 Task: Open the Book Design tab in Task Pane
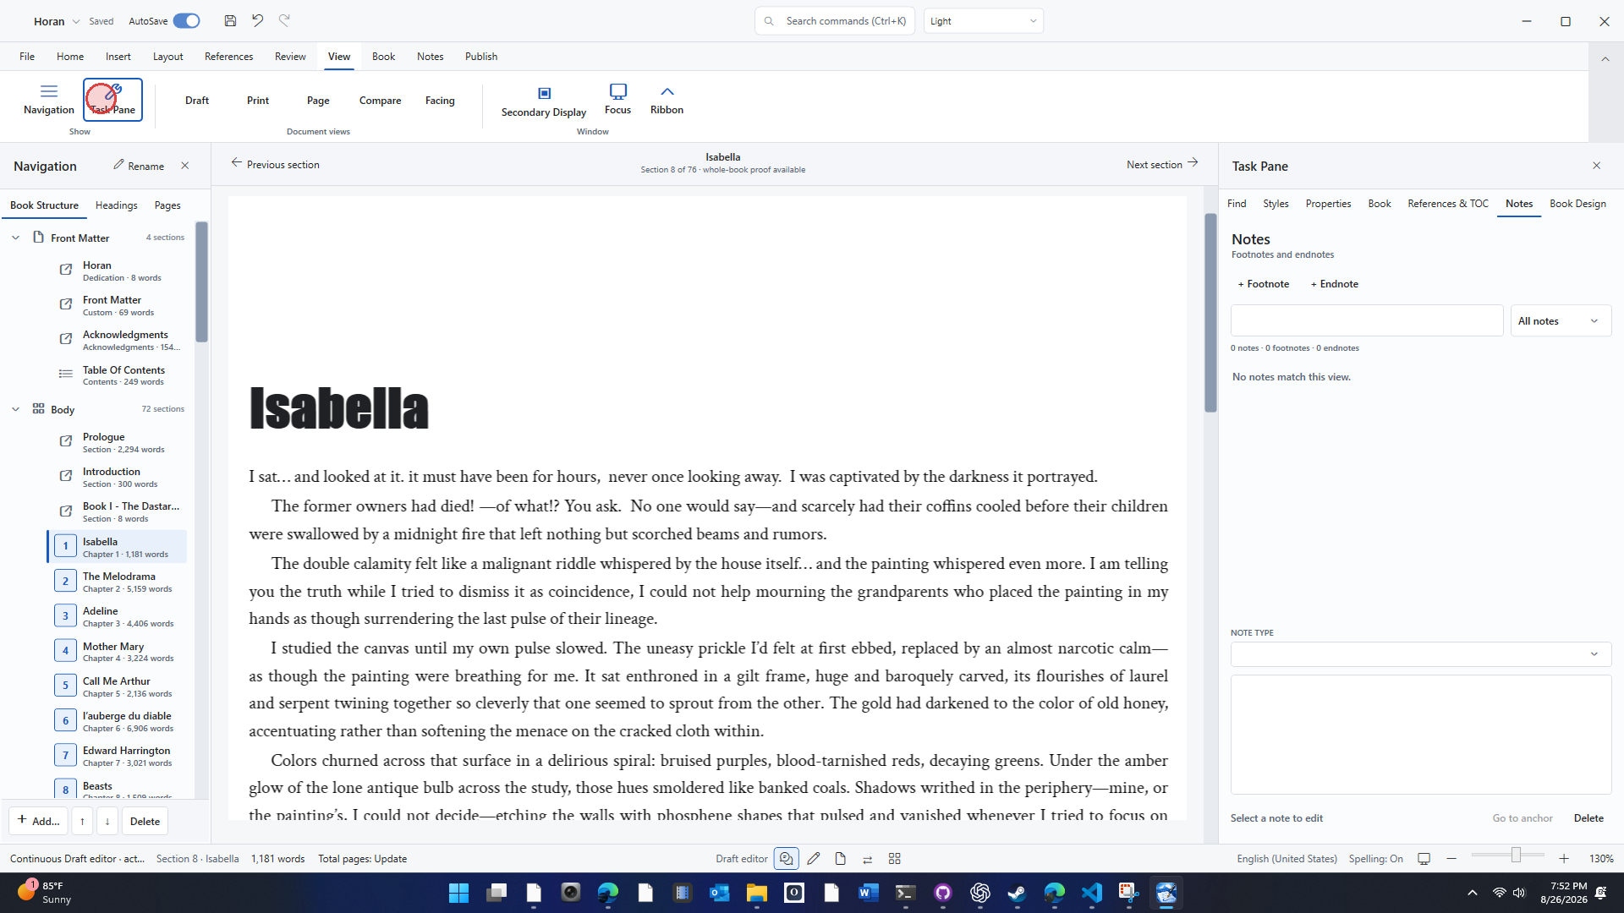point(1577,204)
